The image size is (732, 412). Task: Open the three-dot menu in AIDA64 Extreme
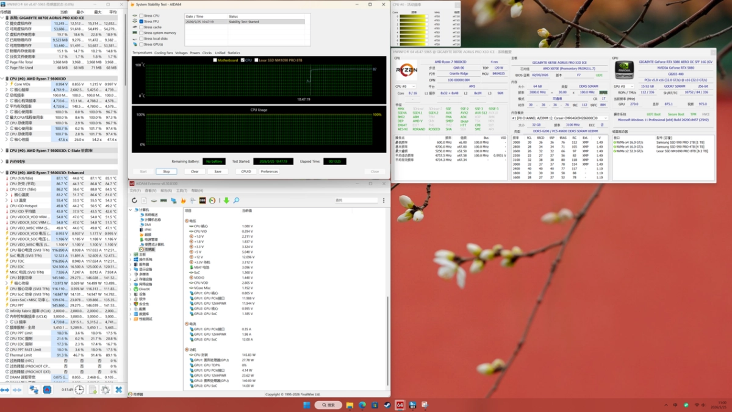(x=384, y=201)
